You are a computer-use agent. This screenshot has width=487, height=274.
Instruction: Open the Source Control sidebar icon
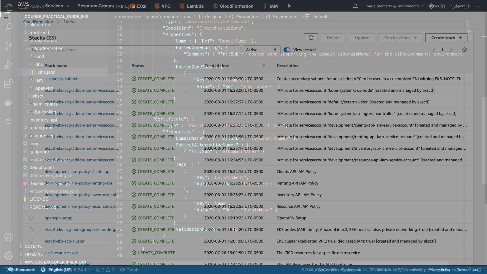click(x=8, y=46)
